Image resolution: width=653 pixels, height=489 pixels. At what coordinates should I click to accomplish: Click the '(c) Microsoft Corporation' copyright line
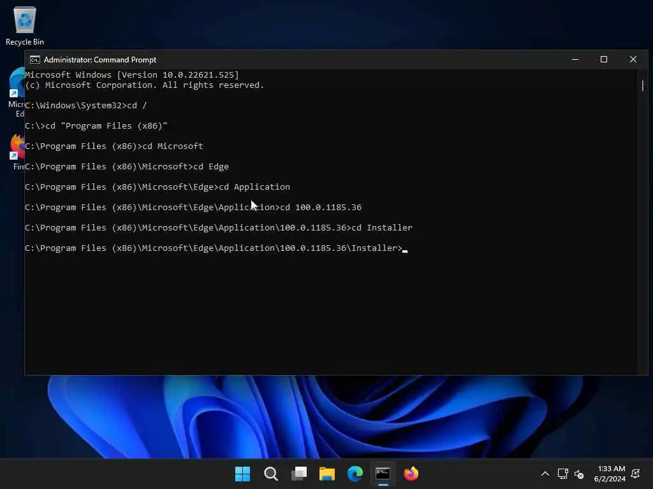(x=145, y=85)
